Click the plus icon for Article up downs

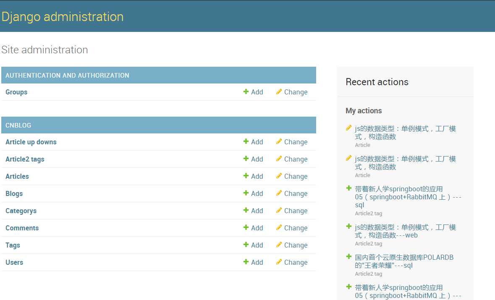coord(246,142)
